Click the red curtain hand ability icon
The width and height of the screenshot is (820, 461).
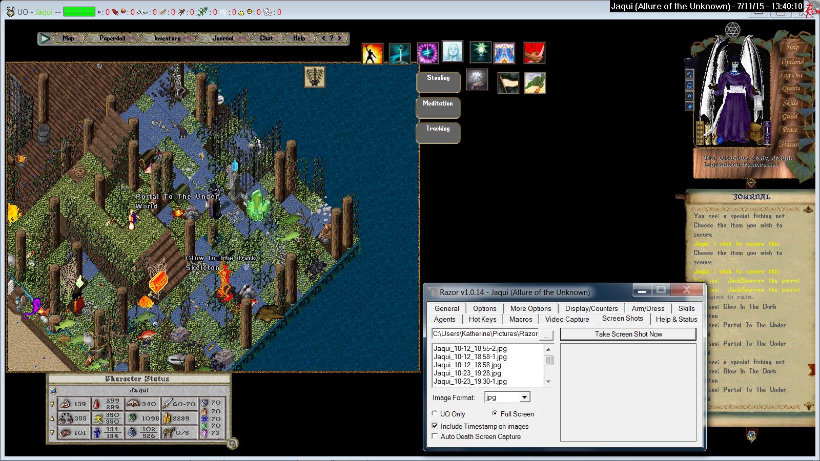534,53
